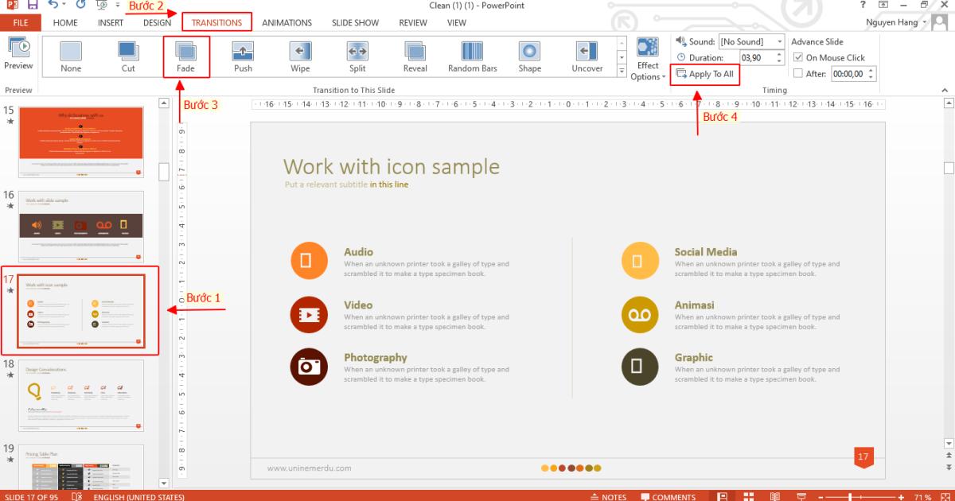Viewport: 955px width, 501px height.
Task: Select the Fade transition
Action: (x=186, y=56)
